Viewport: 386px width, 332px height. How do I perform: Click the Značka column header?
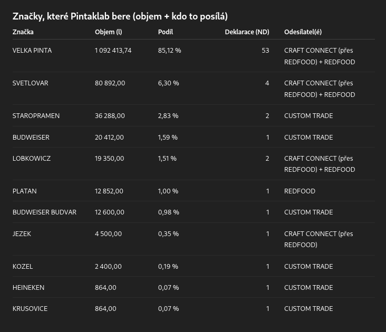[23, 32]
